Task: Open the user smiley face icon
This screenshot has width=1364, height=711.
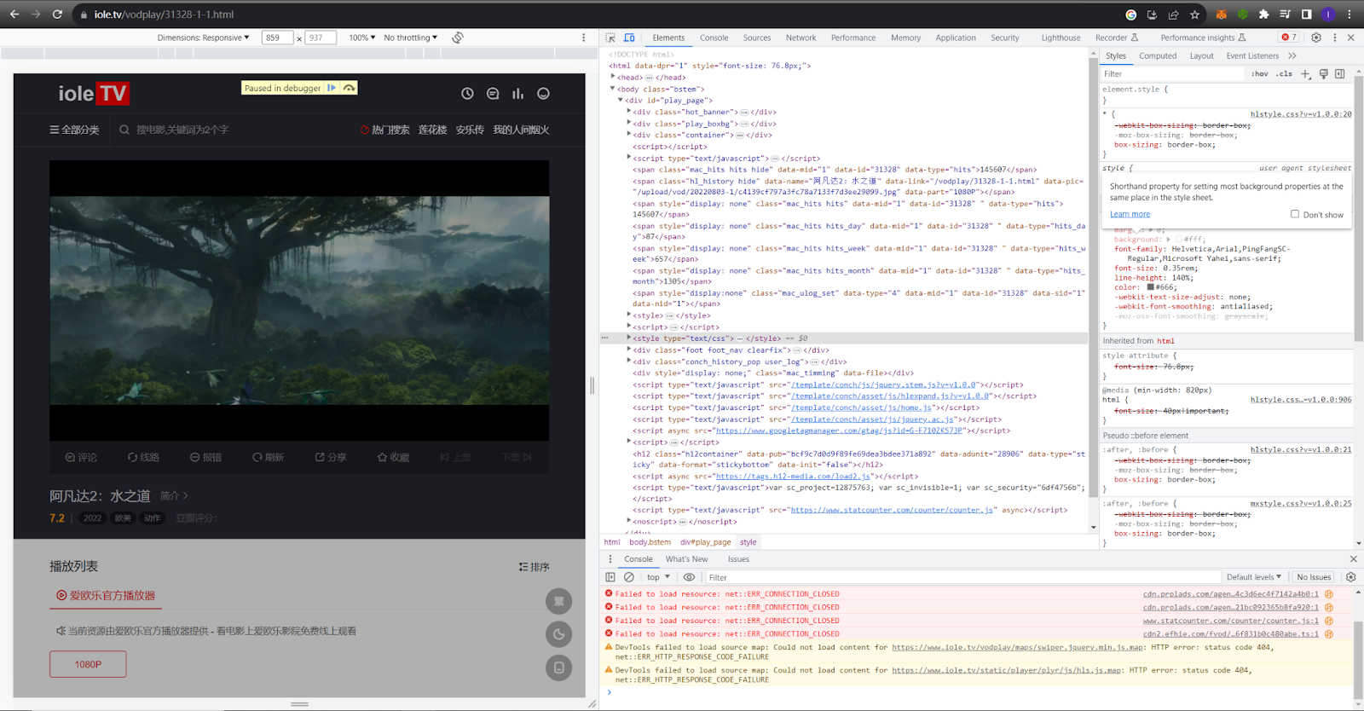Action: point(543,94)
